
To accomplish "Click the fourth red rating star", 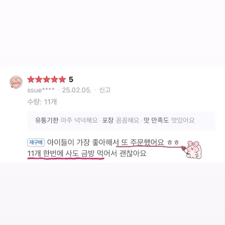I will (54, 80).
